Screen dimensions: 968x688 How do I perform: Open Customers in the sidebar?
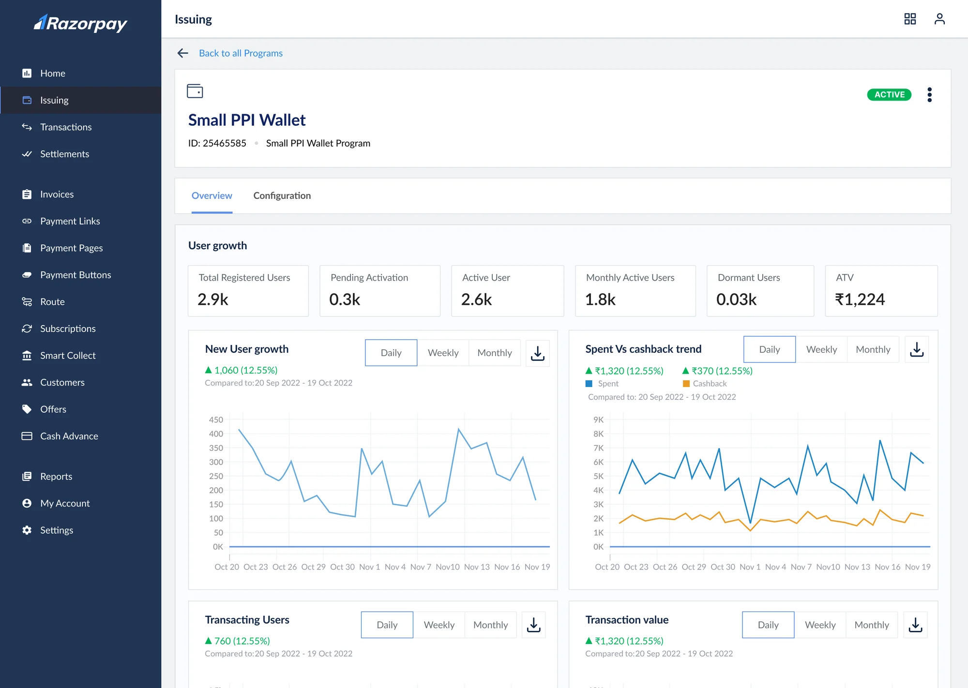click(x=81, y=382)
